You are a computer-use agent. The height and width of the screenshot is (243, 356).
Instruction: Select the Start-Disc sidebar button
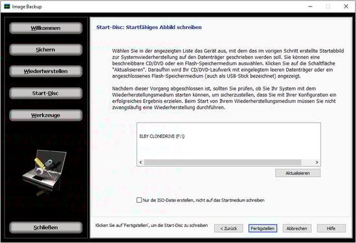pos(46,93)
